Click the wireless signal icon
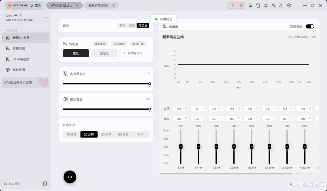The image size is (327, 191). click(21, 15)
